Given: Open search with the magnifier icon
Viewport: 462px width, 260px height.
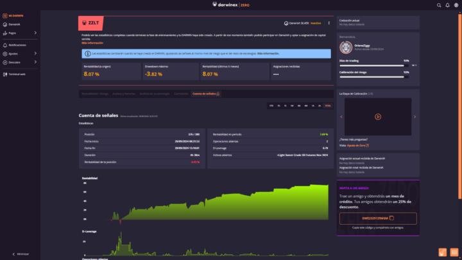Looking at the screenshot, I should click(x=439, y=5).
